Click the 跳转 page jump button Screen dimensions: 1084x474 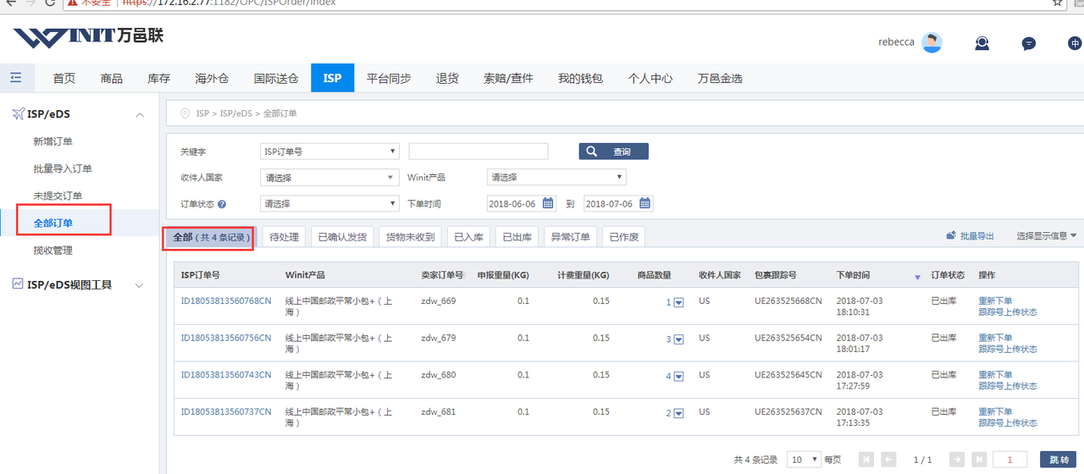pos(1059,459)
